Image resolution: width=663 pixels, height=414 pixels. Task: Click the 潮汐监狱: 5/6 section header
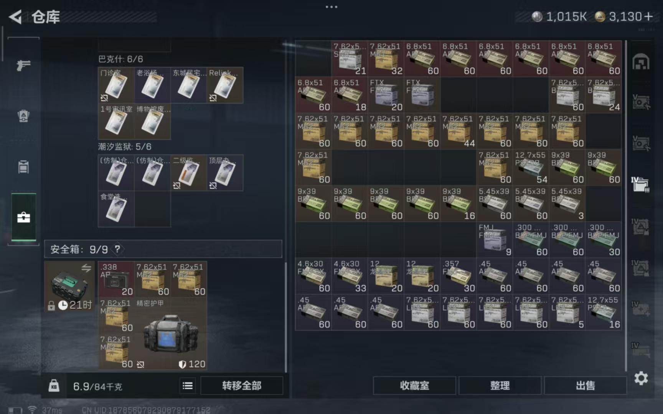pyautogui.click(x=125, y=146)
